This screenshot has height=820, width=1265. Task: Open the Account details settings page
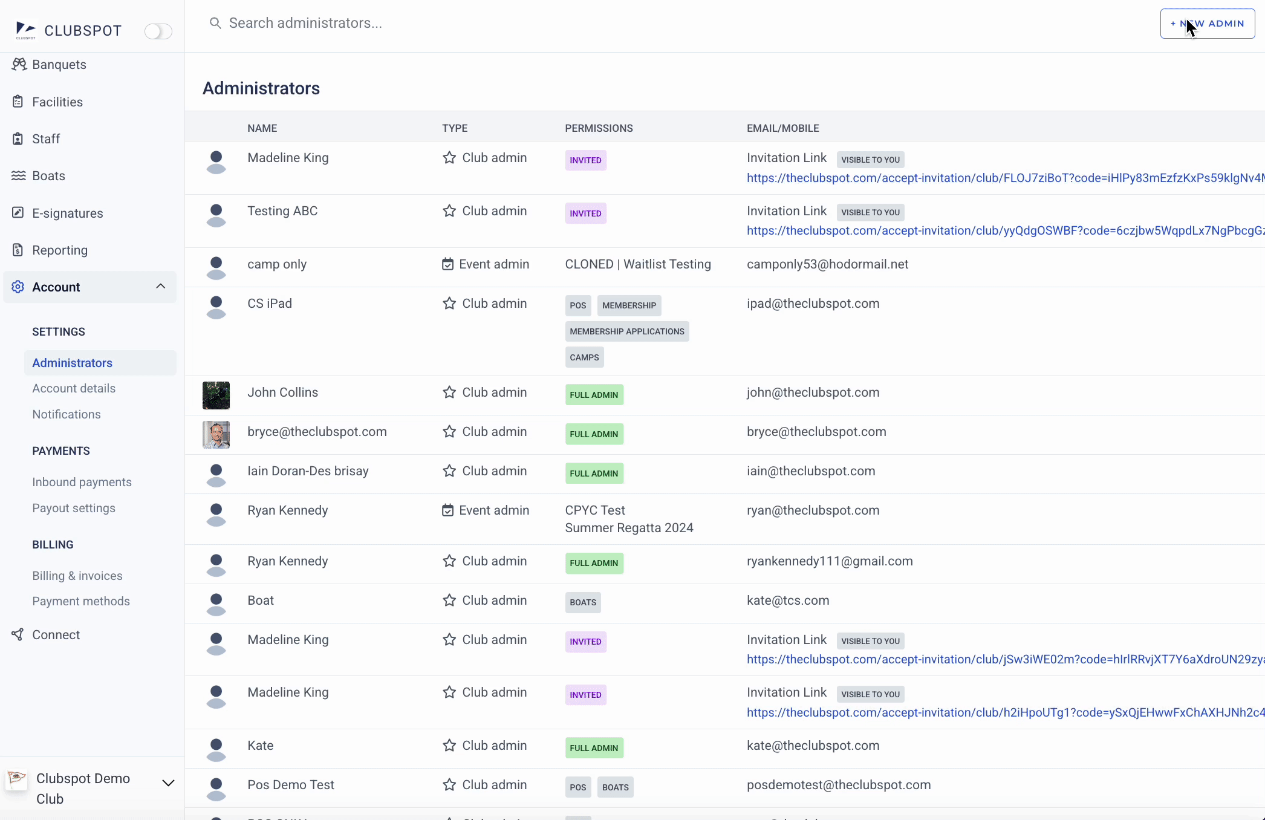[74, 388]
